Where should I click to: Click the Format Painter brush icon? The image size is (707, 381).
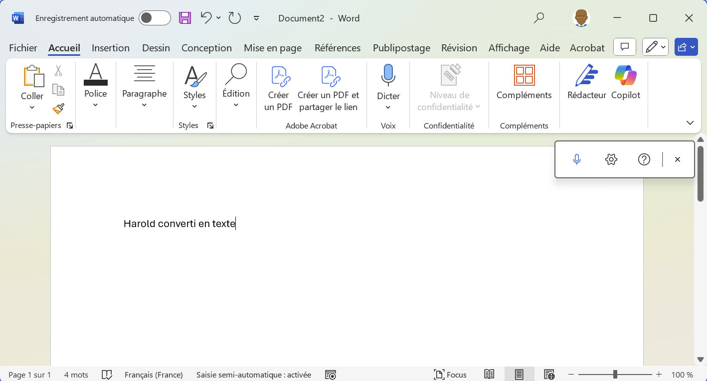pos(58,109)
